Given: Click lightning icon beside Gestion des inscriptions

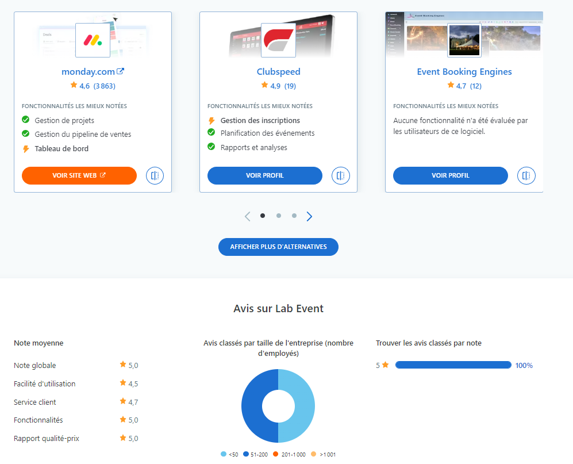Looking at the screenshot, I should coord(211,121).
